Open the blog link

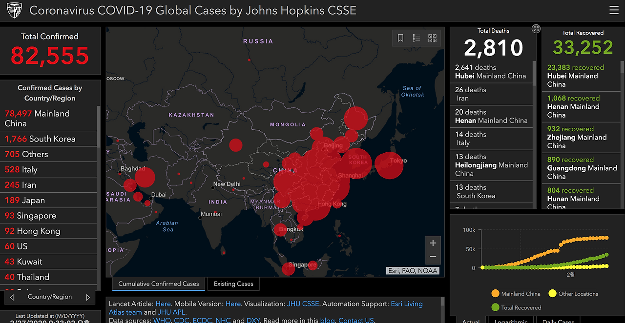(327, 320)
